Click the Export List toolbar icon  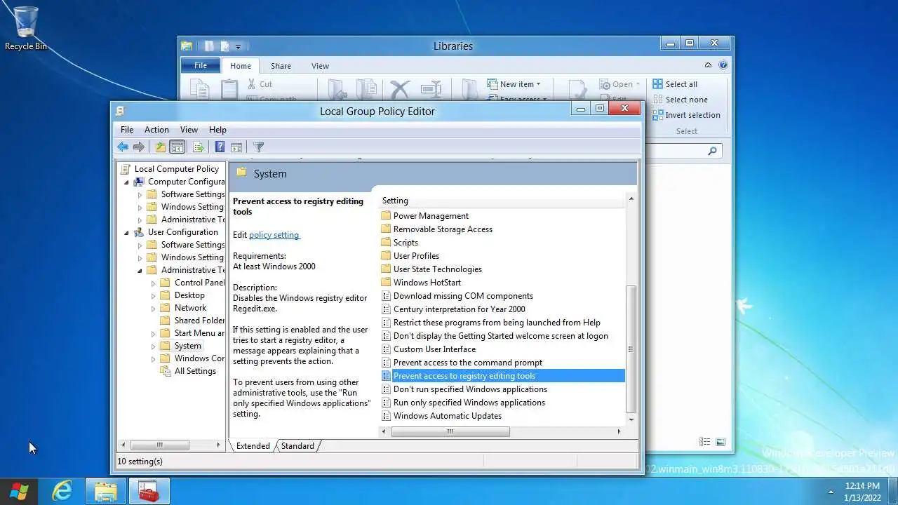pos(199,147)
